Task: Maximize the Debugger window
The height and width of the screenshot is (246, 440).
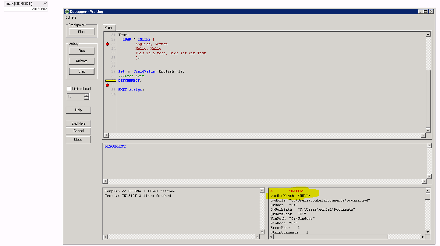Action: tap(426, 12)
